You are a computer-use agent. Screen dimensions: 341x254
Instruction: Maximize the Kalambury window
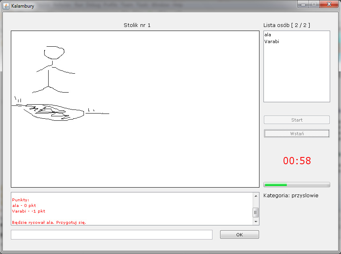click(x=314, y=4)
